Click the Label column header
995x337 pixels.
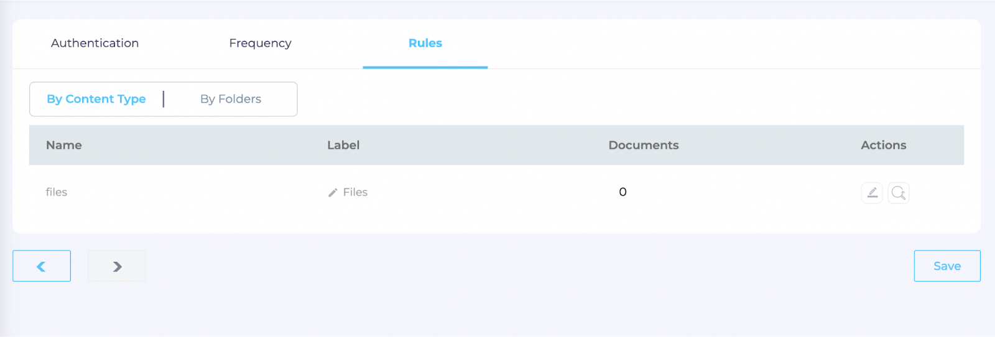343,145
